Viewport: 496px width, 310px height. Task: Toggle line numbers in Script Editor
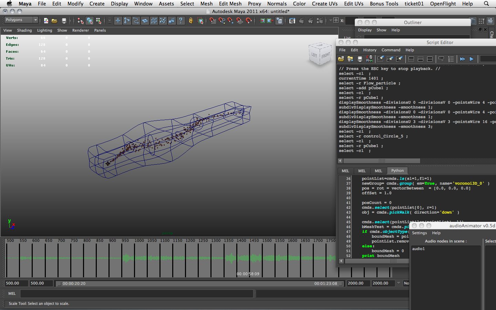click(x=451, y=59)
